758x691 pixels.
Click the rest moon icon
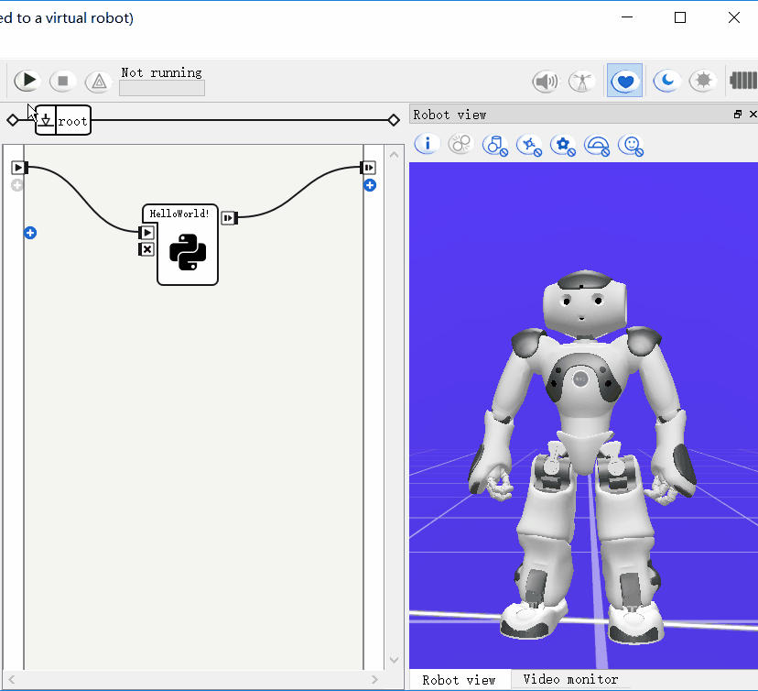[x=666, y=82]
